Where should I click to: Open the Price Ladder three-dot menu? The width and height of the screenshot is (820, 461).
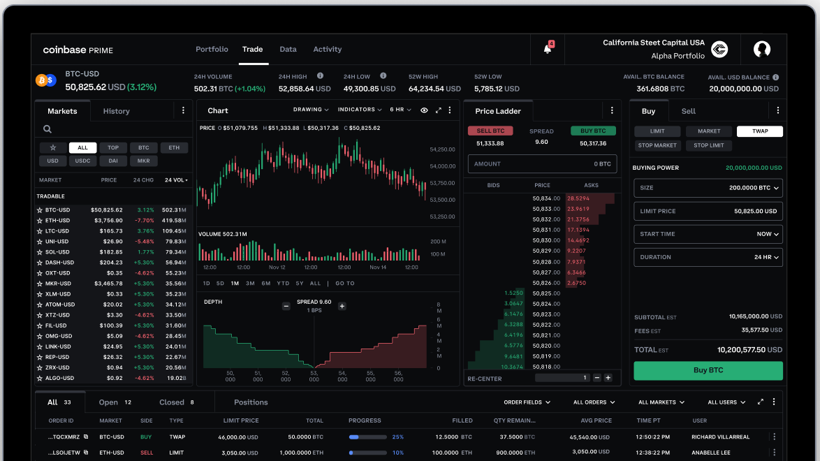click(x=612, y=110)
